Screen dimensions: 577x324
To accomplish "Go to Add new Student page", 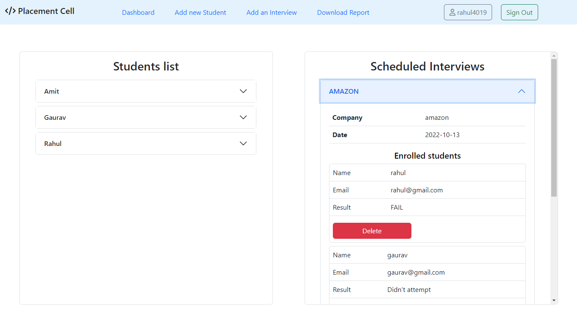I will (x=200, y=13).
